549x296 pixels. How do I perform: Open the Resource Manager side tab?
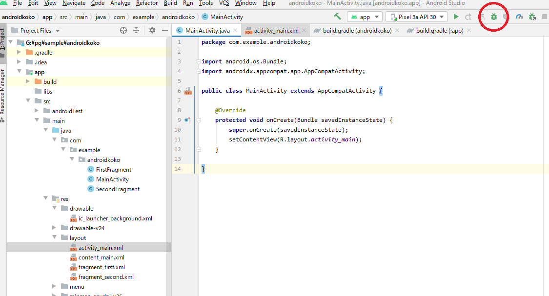pos(3,95)
